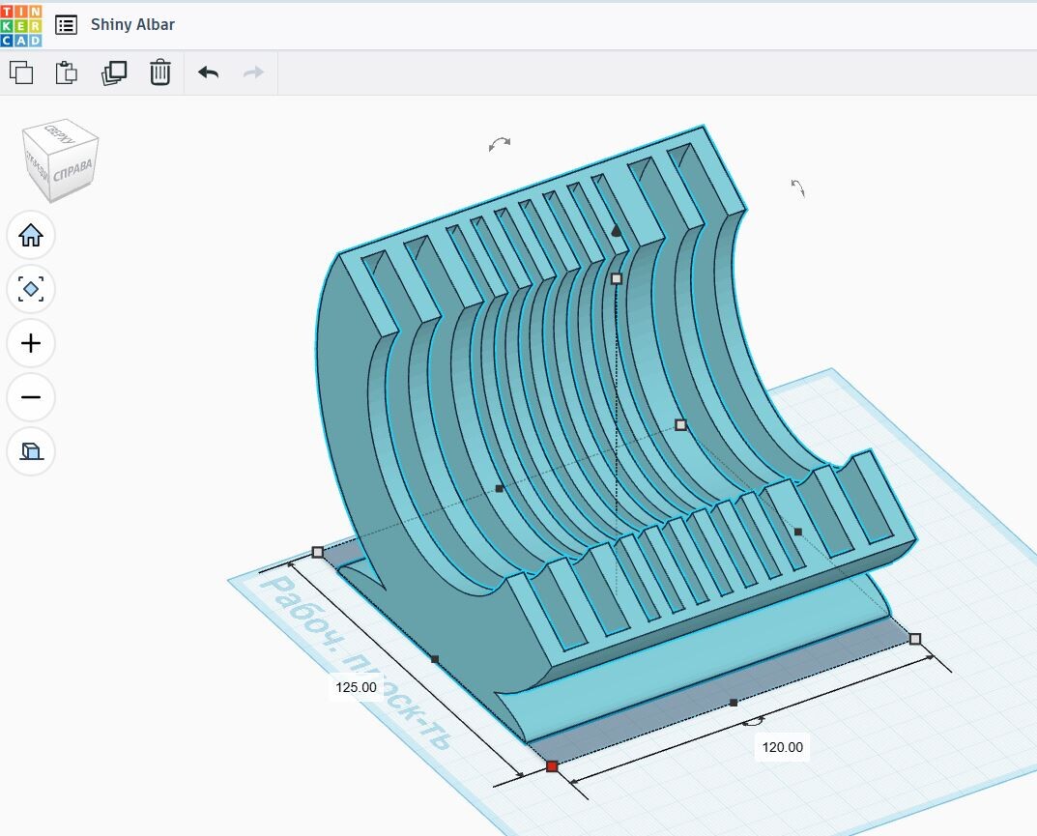Click the СПРАВА face of the view cube

point(74,171)
